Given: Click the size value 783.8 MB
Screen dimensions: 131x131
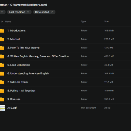Looking at the screenshot, I should (109, 99).
